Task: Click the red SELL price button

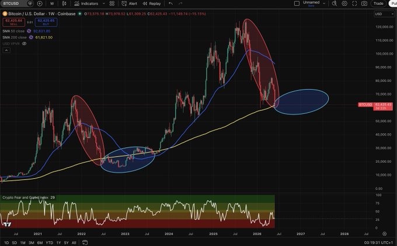Action: [14, 22]
